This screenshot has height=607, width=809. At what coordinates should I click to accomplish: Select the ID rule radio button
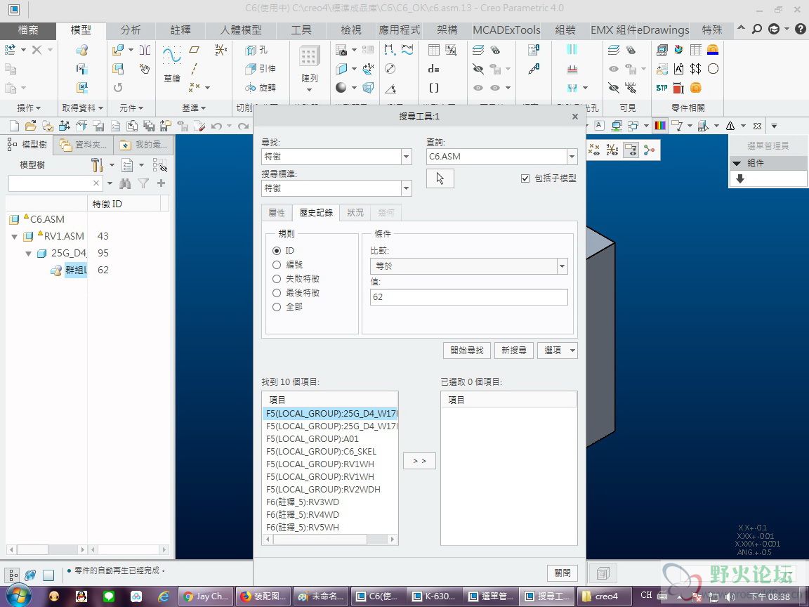(277, 251)
